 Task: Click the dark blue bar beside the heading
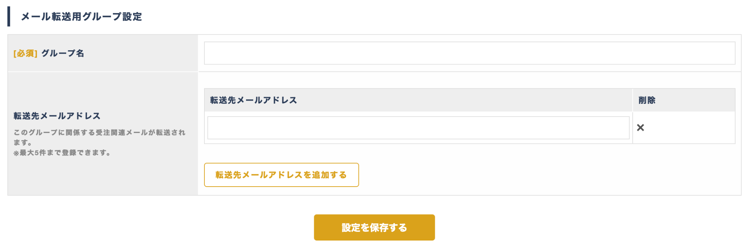pos(9,16)
